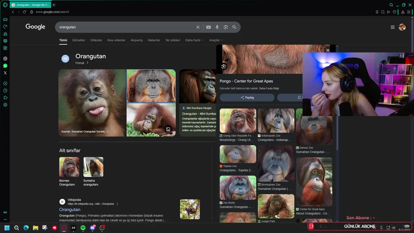
Task: Switch to the Alışveriş tab
Action: pyautogui.click(x=136, y=40)
